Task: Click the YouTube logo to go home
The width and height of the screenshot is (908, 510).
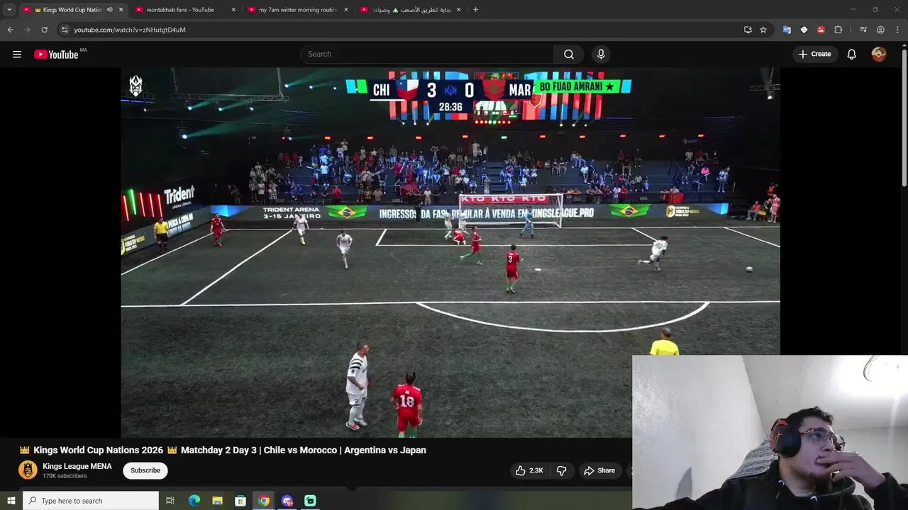Action: 56,55
